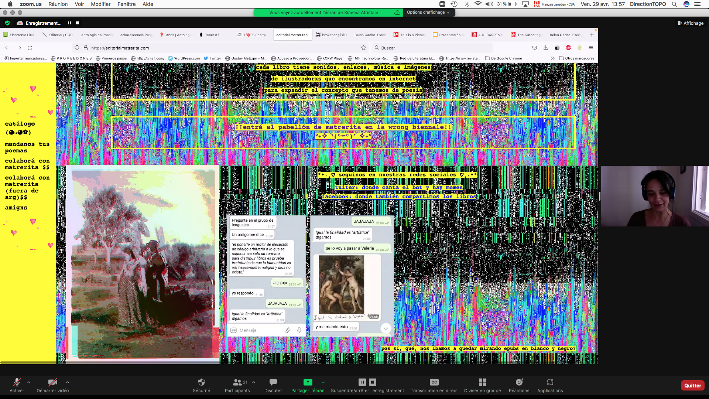The image size is (709, 399).
Task: Close the editorial matrerita tab
Action: [x=307, y=35]
